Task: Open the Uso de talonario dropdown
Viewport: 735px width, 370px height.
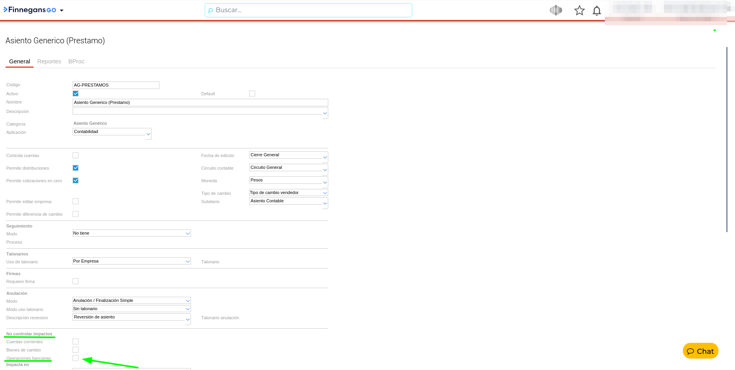Action: (x=188, y=261)
